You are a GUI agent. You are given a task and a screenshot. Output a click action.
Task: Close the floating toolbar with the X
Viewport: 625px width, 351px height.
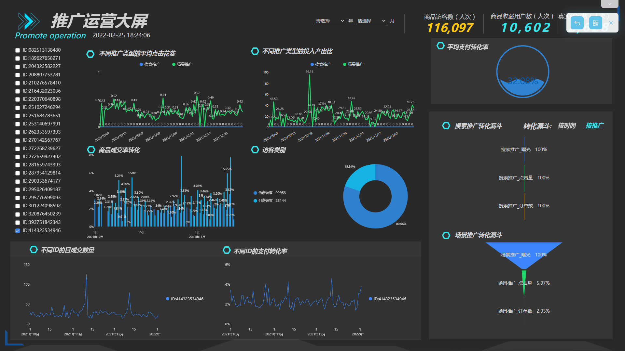click(611, 23)
